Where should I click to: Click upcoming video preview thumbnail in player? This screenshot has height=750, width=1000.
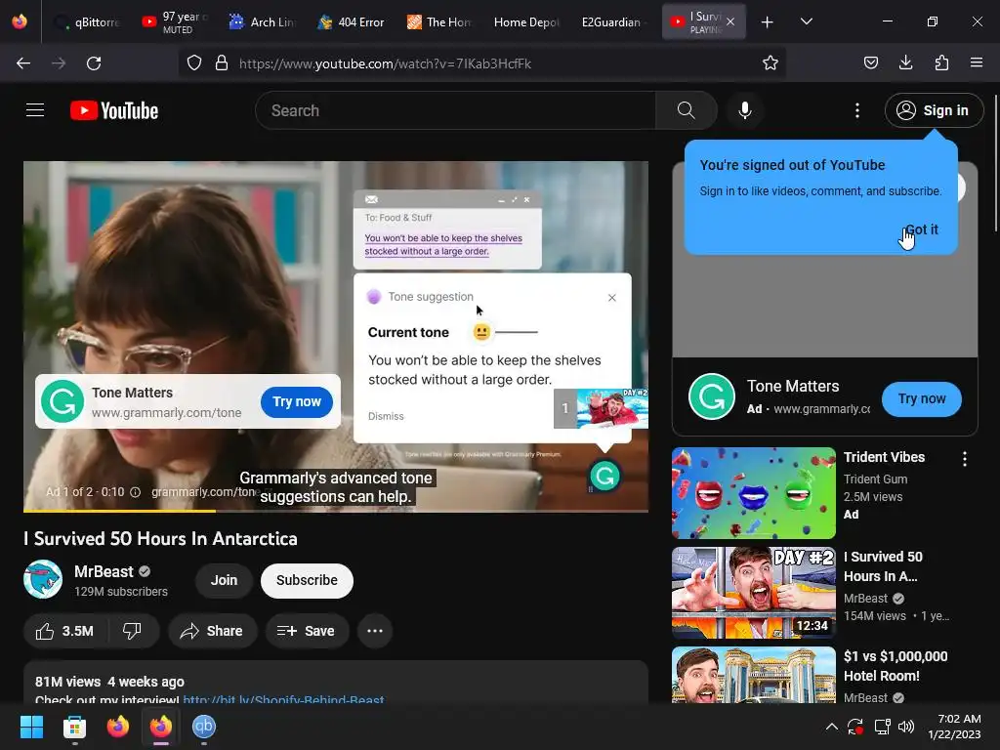[612, 408]
